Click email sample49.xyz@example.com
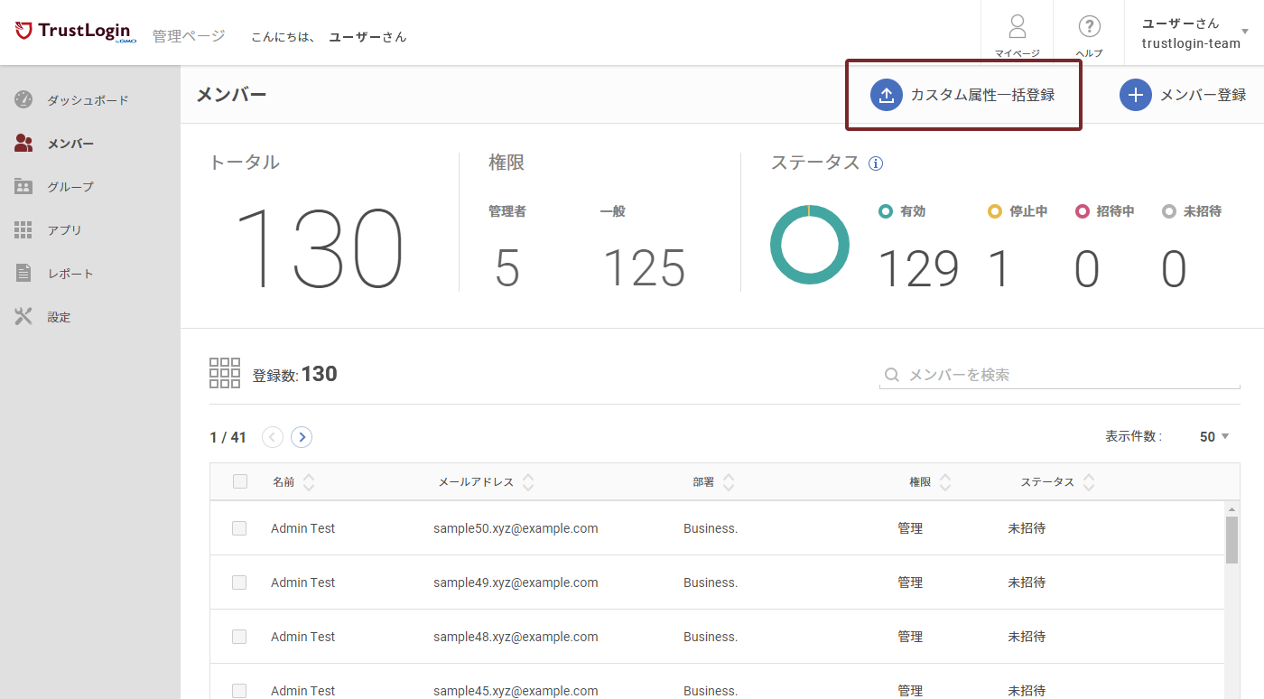 pyautogui.click(x=516, y=582)
